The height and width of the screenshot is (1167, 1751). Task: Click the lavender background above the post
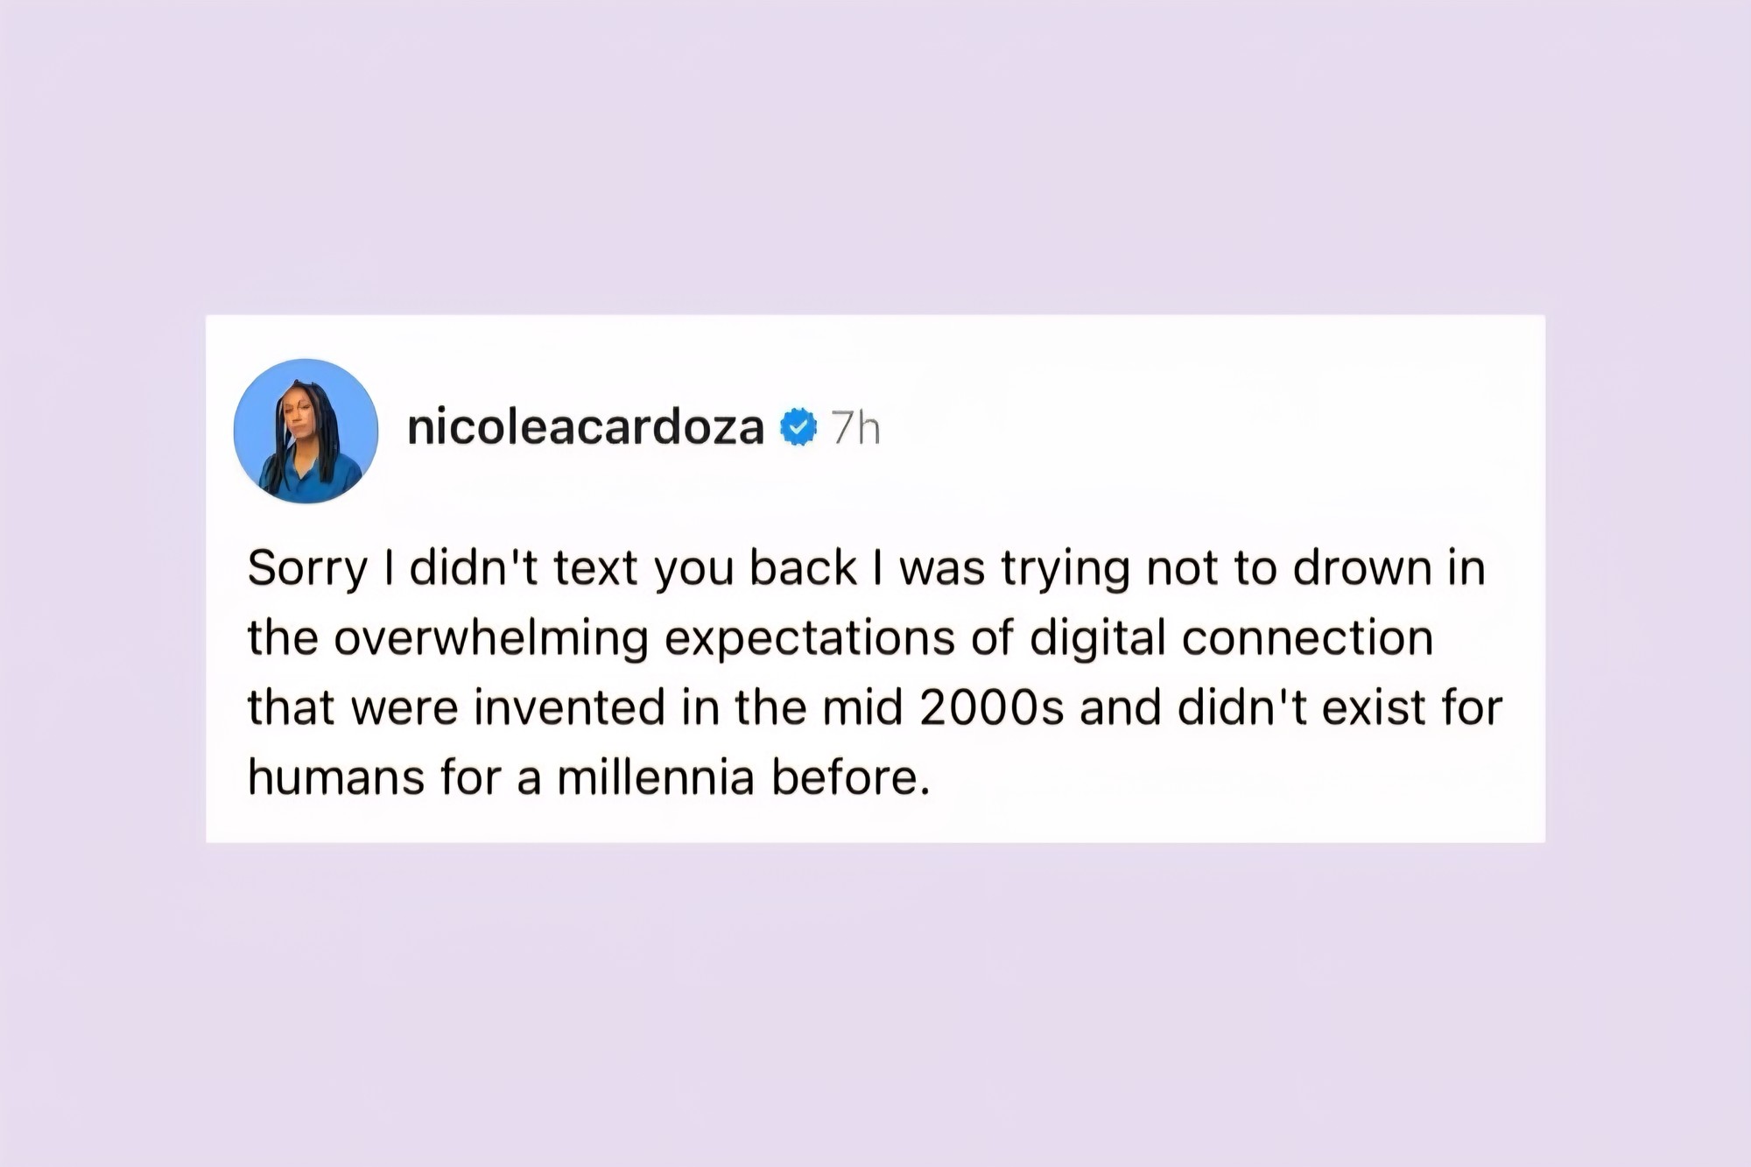pos(875,158)
